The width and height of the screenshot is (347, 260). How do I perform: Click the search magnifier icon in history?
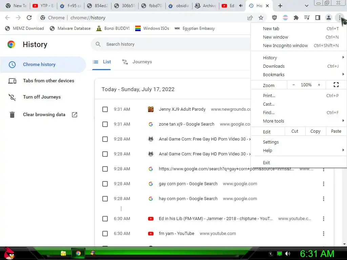point(98,44)
